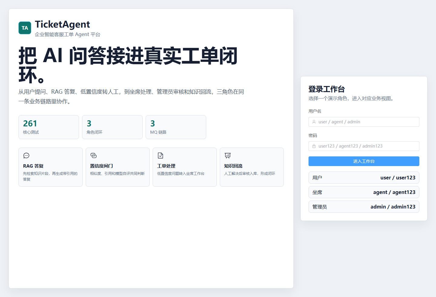The image size is (436, 297).
Task: Click the 相似度、引用和模型自评 description text
Action: [117, 174]
